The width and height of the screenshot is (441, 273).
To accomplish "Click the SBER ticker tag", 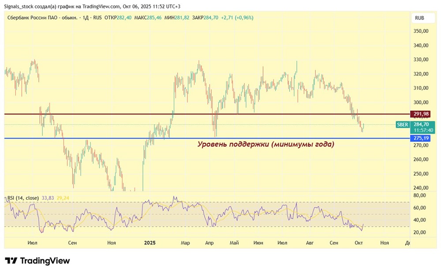I will [x=403, y=124].
